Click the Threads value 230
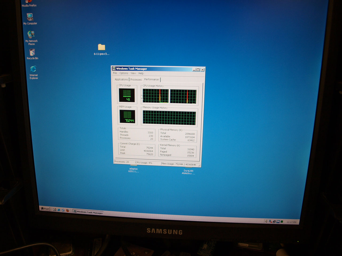 pos(151,136)
